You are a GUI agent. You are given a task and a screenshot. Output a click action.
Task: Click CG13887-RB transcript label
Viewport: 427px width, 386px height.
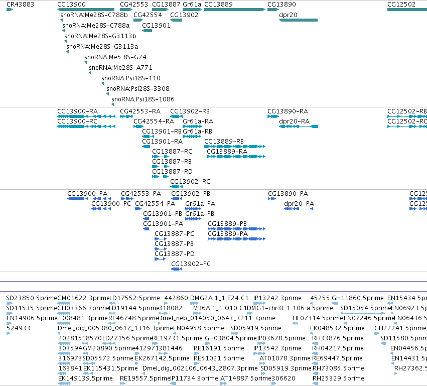(172, 162)
